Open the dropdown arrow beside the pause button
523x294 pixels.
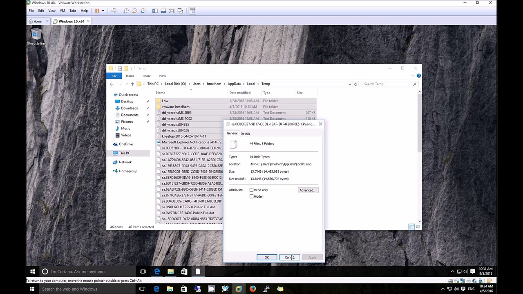(103, 11)
